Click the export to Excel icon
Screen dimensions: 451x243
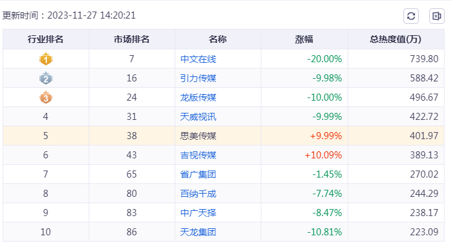coord(437,16)
